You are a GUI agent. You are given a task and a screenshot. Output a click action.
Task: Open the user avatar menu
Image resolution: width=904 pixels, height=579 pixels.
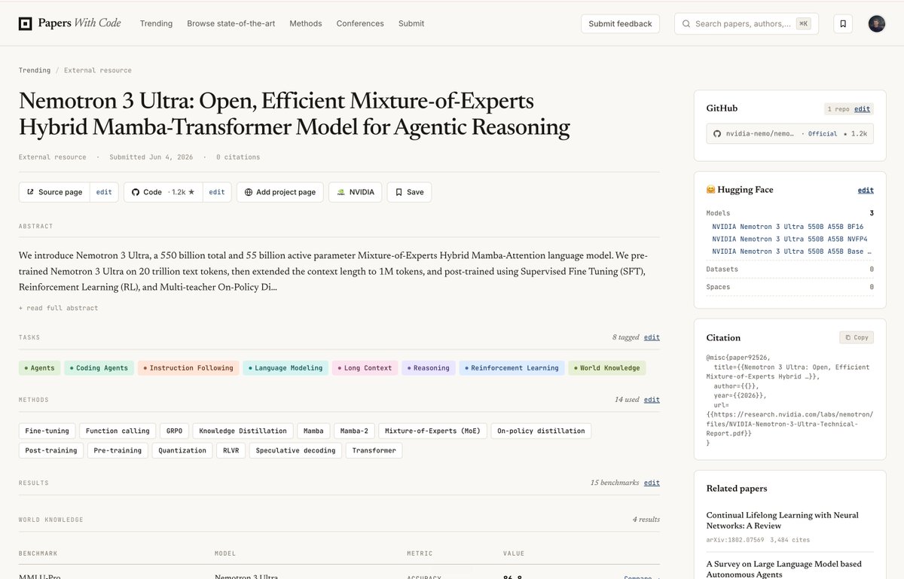click(877, 23)
